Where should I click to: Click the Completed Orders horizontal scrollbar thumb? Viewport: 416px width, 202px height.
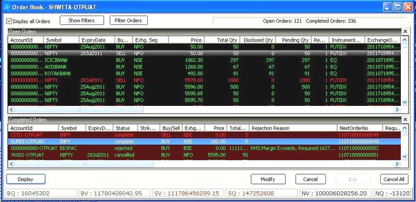(x=84, y=164)
